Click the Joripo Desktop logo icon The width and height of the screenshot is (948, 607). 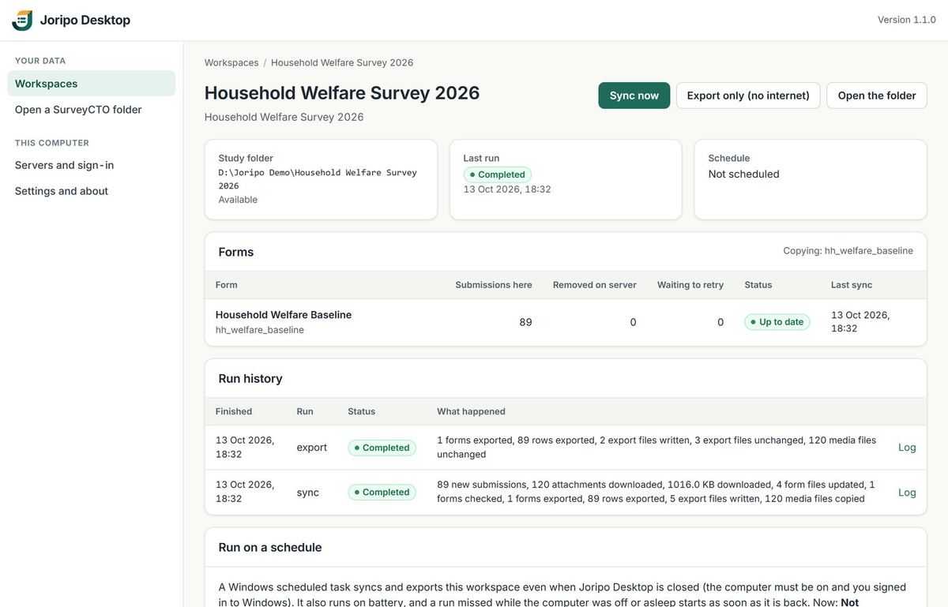coord(22,21)
